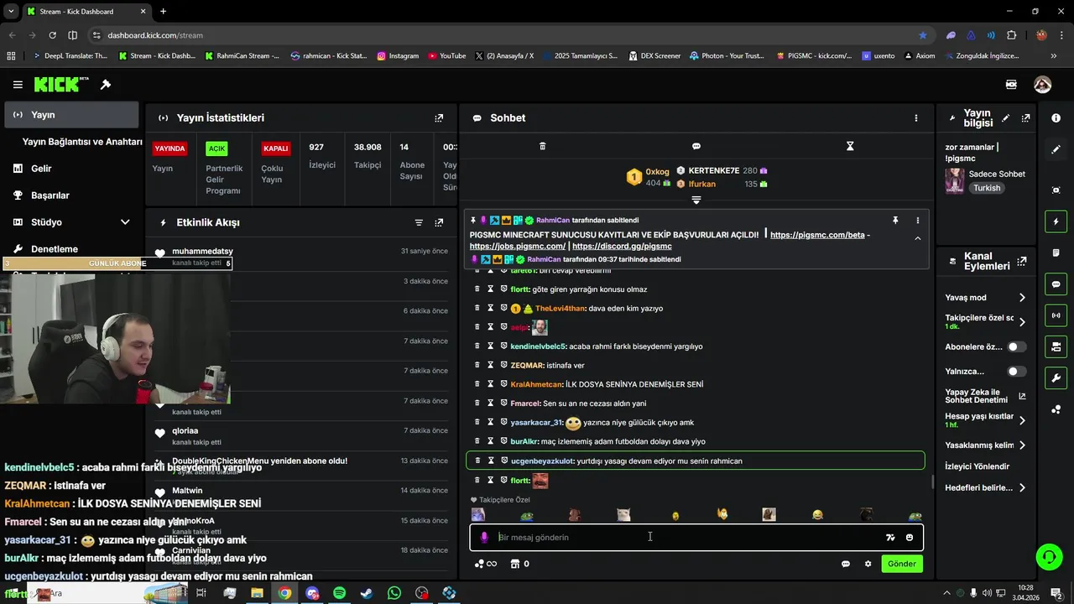Edit Yayın bilgisi with the pencil icon

[1006, 118]
